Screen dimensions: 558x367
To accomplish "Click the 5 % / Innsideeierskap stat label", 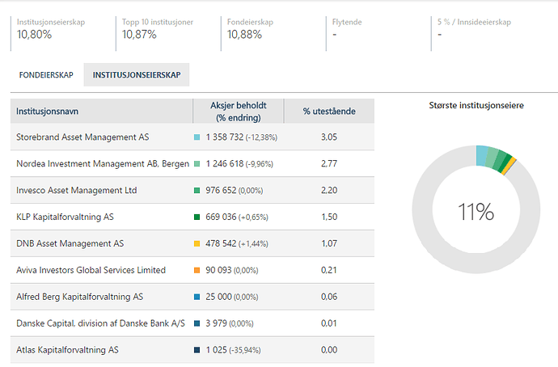I will [474, 22].
